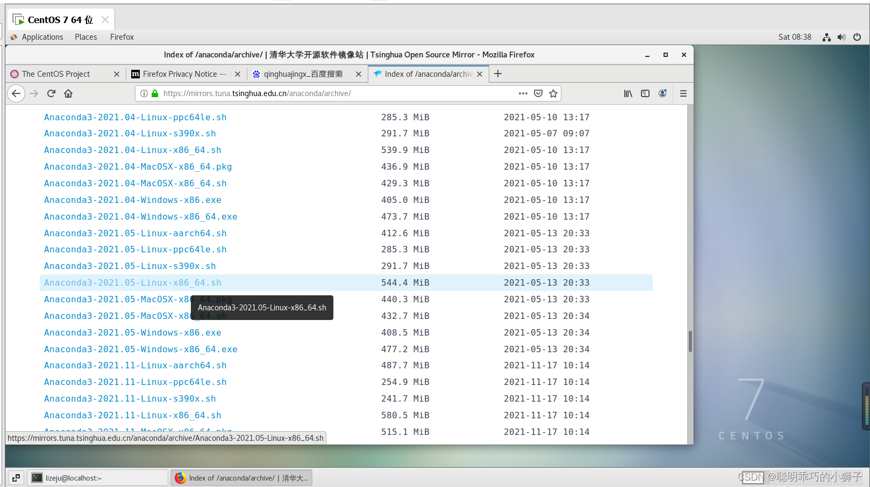Open the Page actions ellipsis menu
870x487 pixels.
(523, 93)
